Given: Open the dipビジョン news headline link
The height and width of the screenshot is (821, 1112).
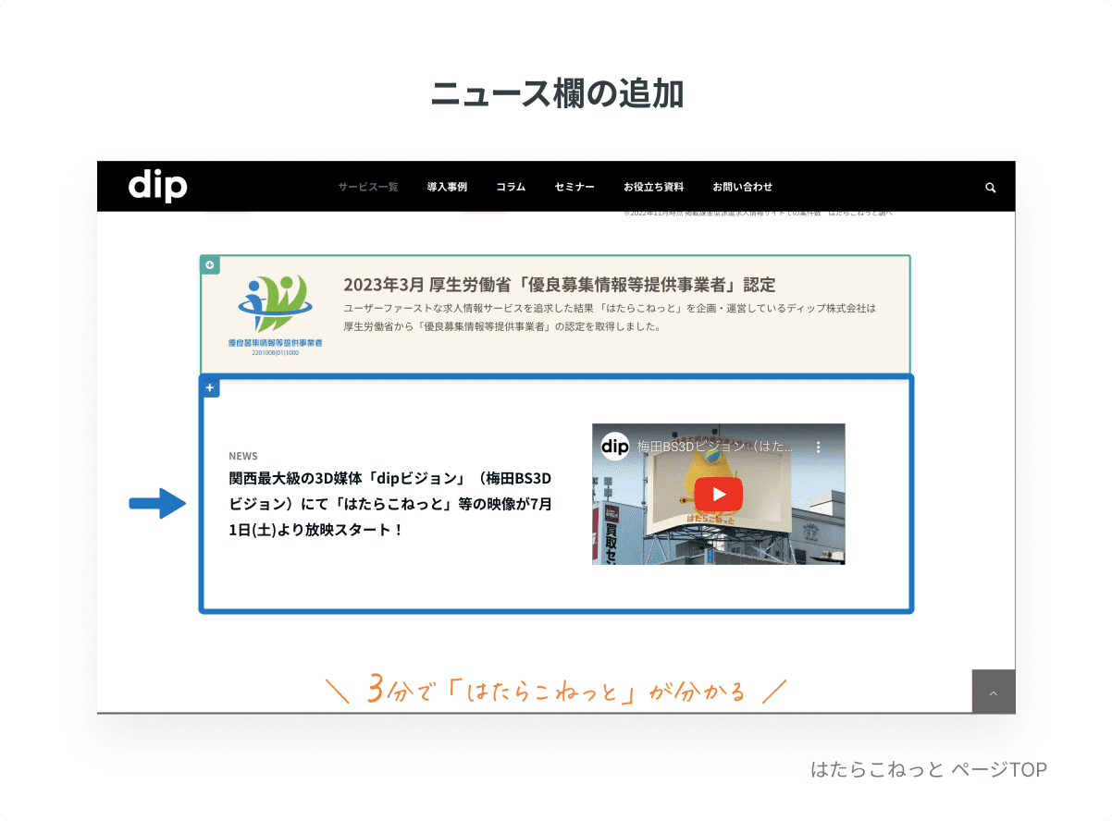Looking at the screenshot, I should [390, 505].
